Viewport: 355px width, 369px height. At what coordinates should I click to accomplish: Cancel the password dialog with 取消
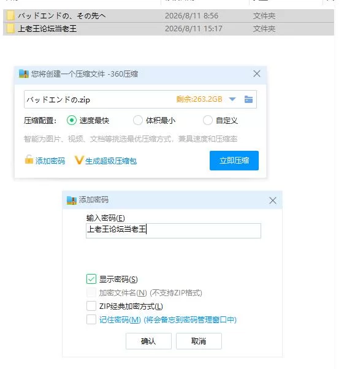[x=199, y=341]
